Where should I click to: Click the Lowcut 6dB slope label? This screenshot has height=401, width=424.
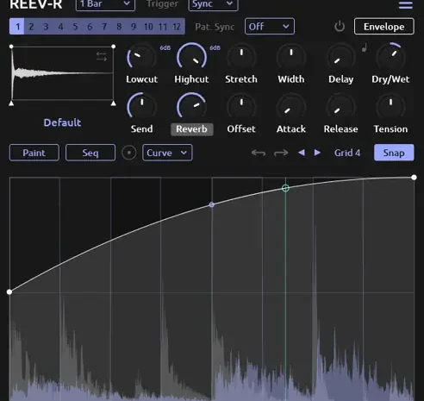(x=165, y=47)
